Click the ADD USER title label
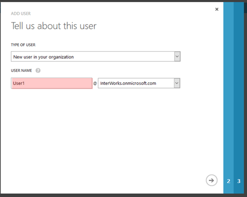 point(21,14)
